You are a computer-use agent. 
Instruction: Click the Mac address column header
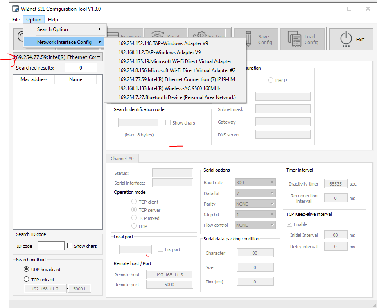34,79
